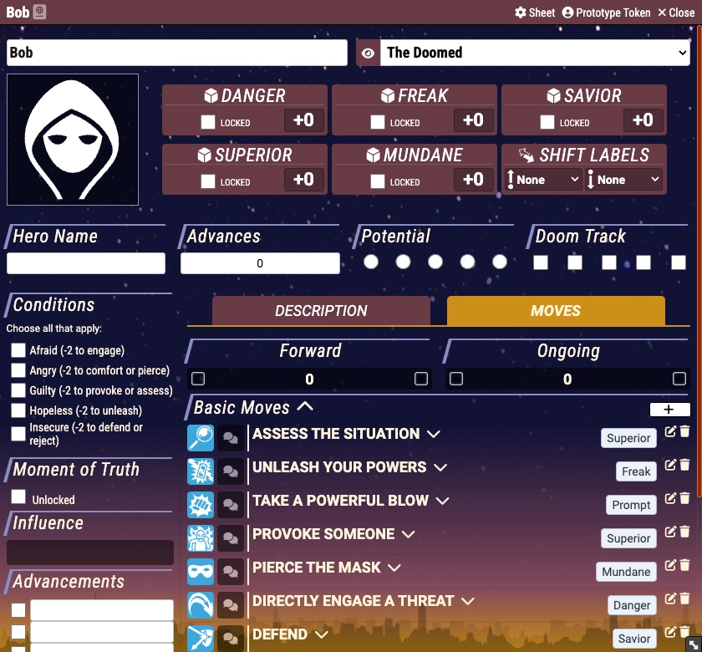Image resolution: width=702 pixels, height=652 pixels.
Task: Post Take a Powerful Blow to chat
Action: [x=231, y=505]
